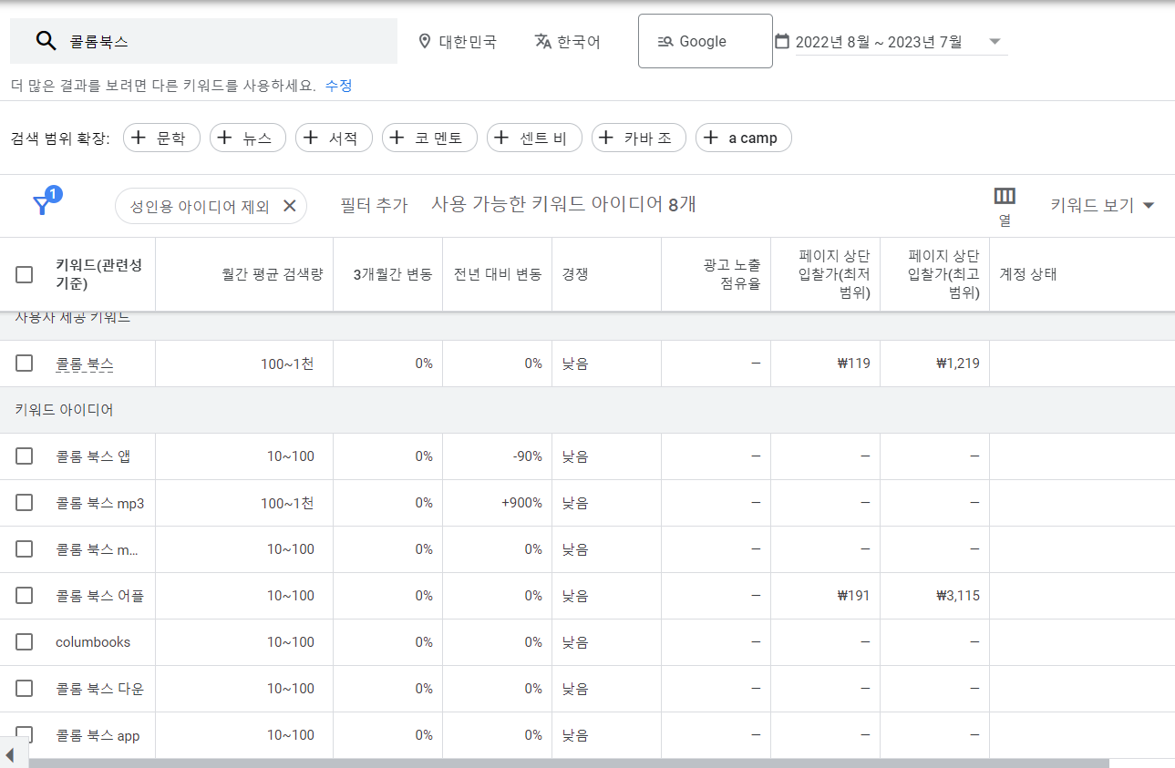
Task: Click the ₩3,115 bid value
Action: (x=958, y=596)
